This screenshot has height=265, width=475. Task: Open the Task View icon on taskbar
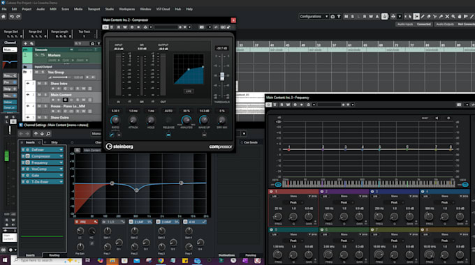(x=88, y=260)
